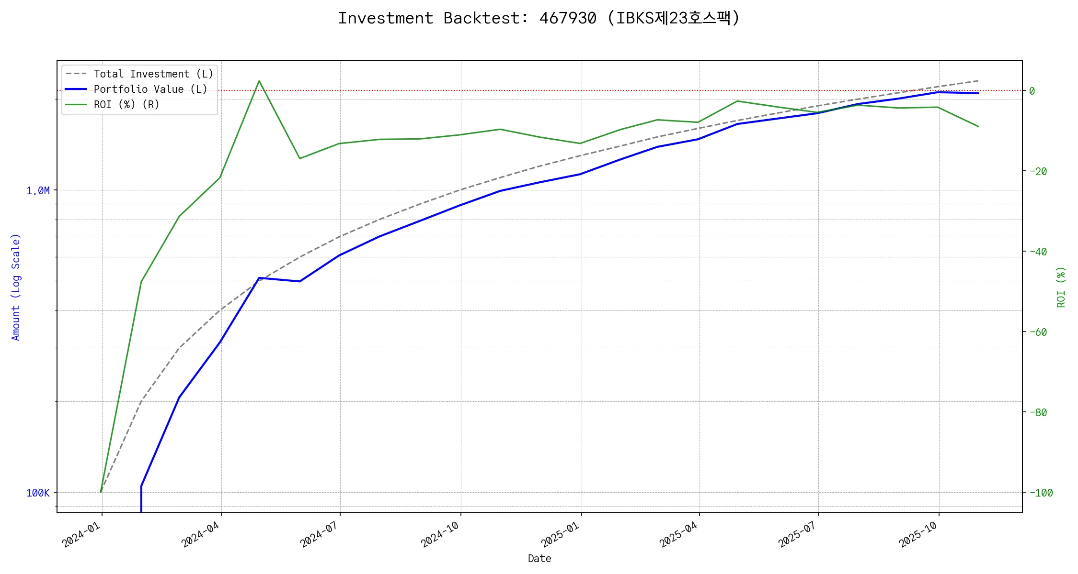Click the 2024-07 date tick label
Screen dimensions: 1078x574
click(x=319, y=534)
